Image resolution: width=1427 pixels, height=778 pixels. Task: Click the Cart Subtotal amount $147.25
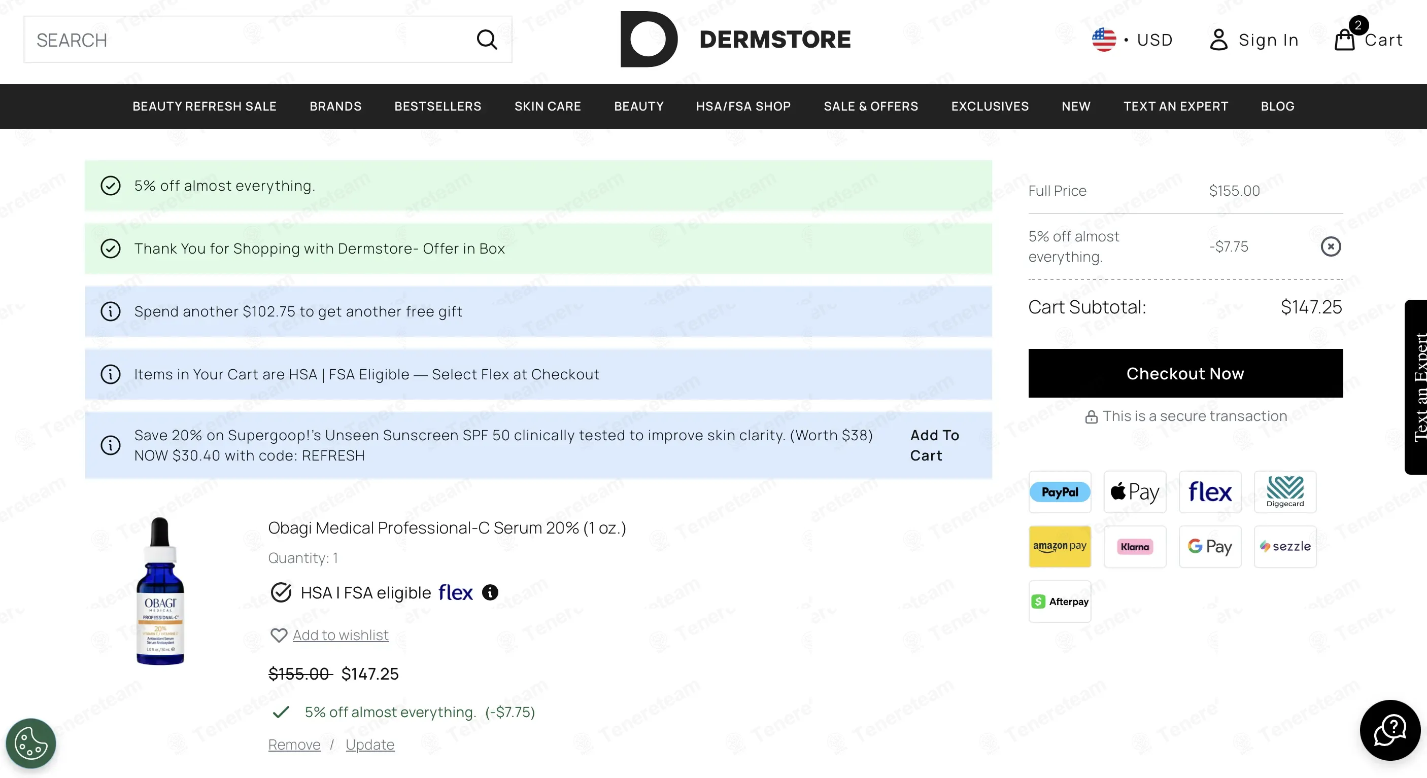(1311, 307)
